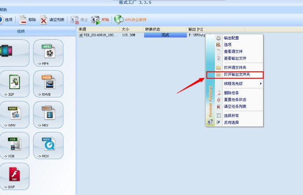This screenshot has height=195, width=303.
Task: Open the mobile device conversion option
Action: coord(15,53)
